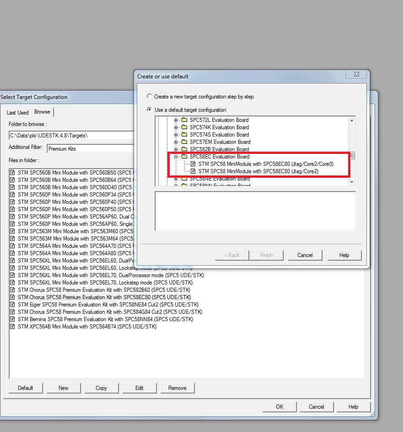The height and width of the screenshot is (432, 403).
Task: Click SPC57EM Evaluation Board folder icon
Action: [184, 142]
